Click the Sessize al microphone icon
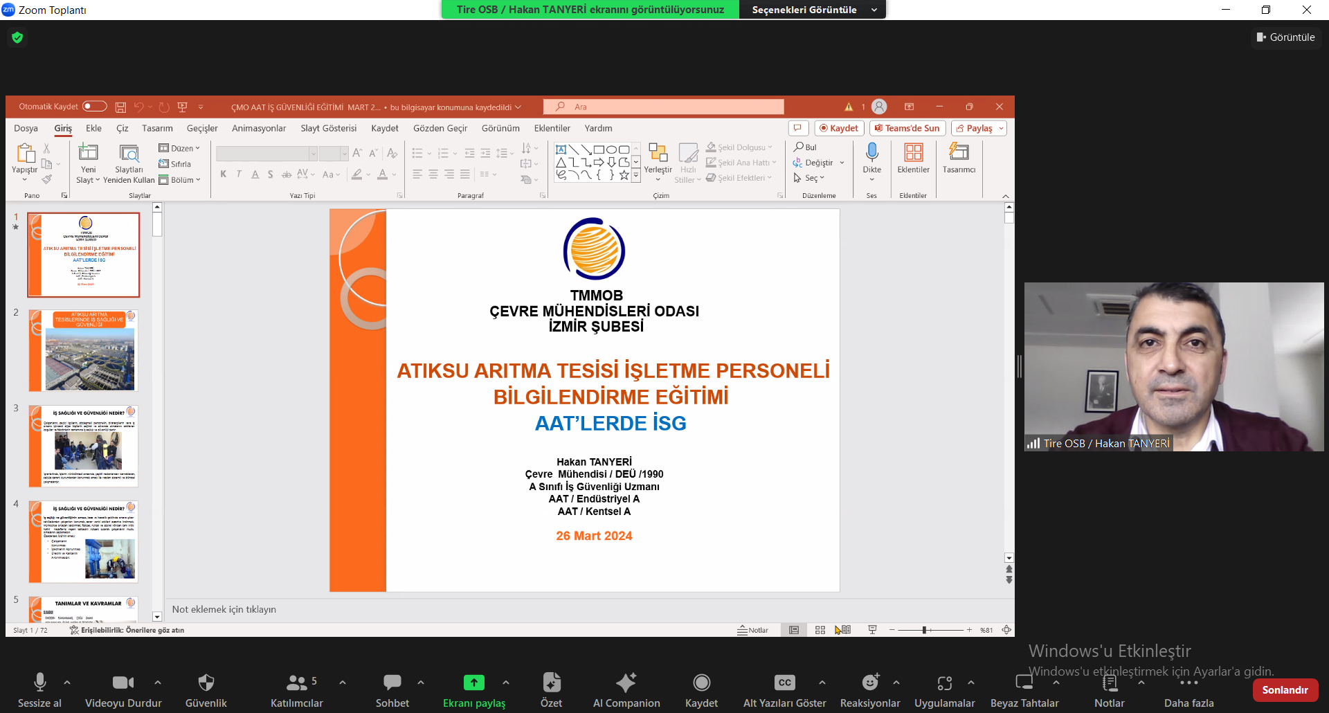1329x713 pixels. click(x=39, y=683)
